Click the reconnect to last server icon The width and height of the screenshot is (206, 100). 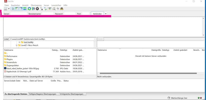pos(46,9)
